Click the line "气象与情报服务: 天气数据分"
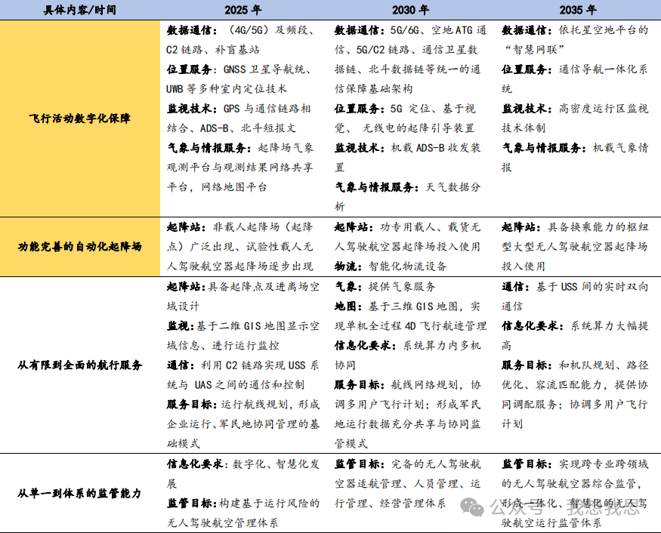661x533 pixels. 408,187
